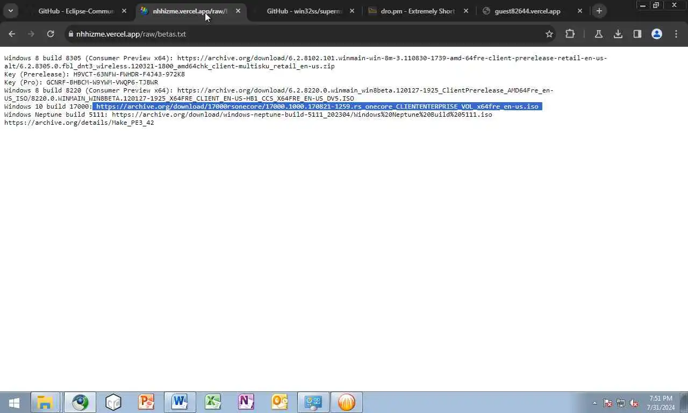Launch Word from taskbar

click(x=180, y=402)
